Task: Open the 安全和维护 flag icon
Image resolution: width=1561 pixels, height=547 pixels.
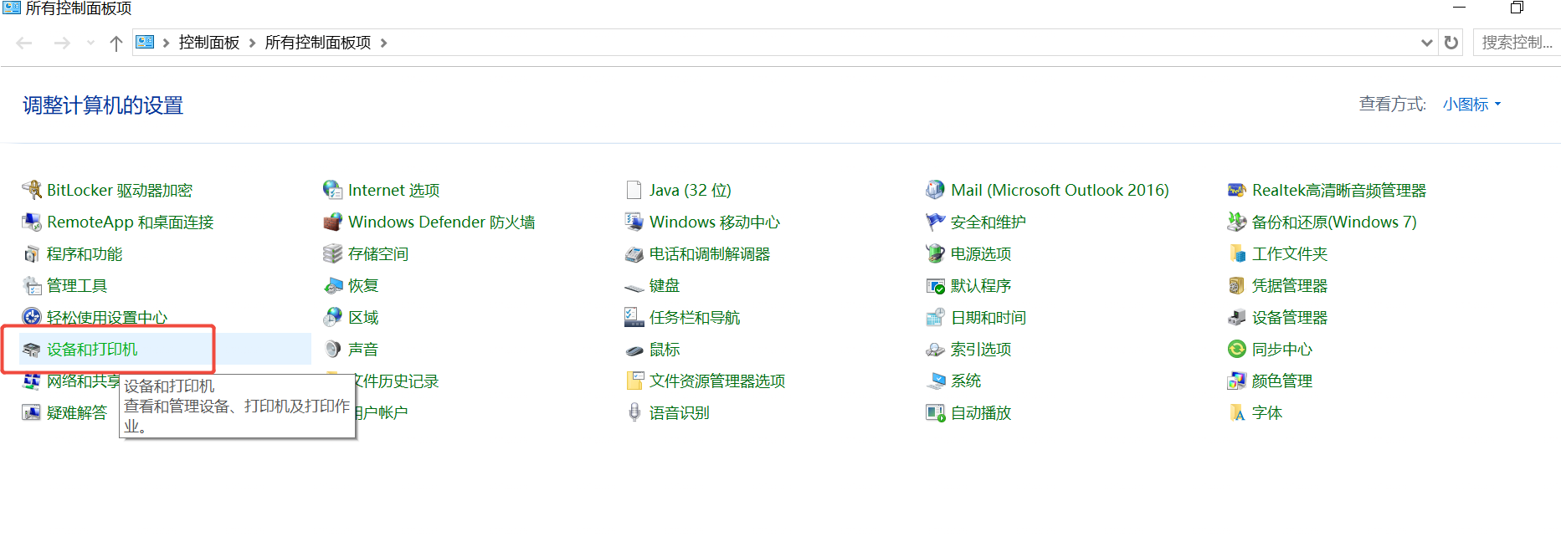Action: (x=936, y=222)
